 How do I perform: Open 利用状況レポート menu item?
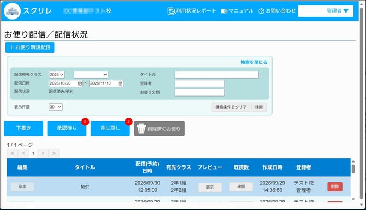click(192, 11)
